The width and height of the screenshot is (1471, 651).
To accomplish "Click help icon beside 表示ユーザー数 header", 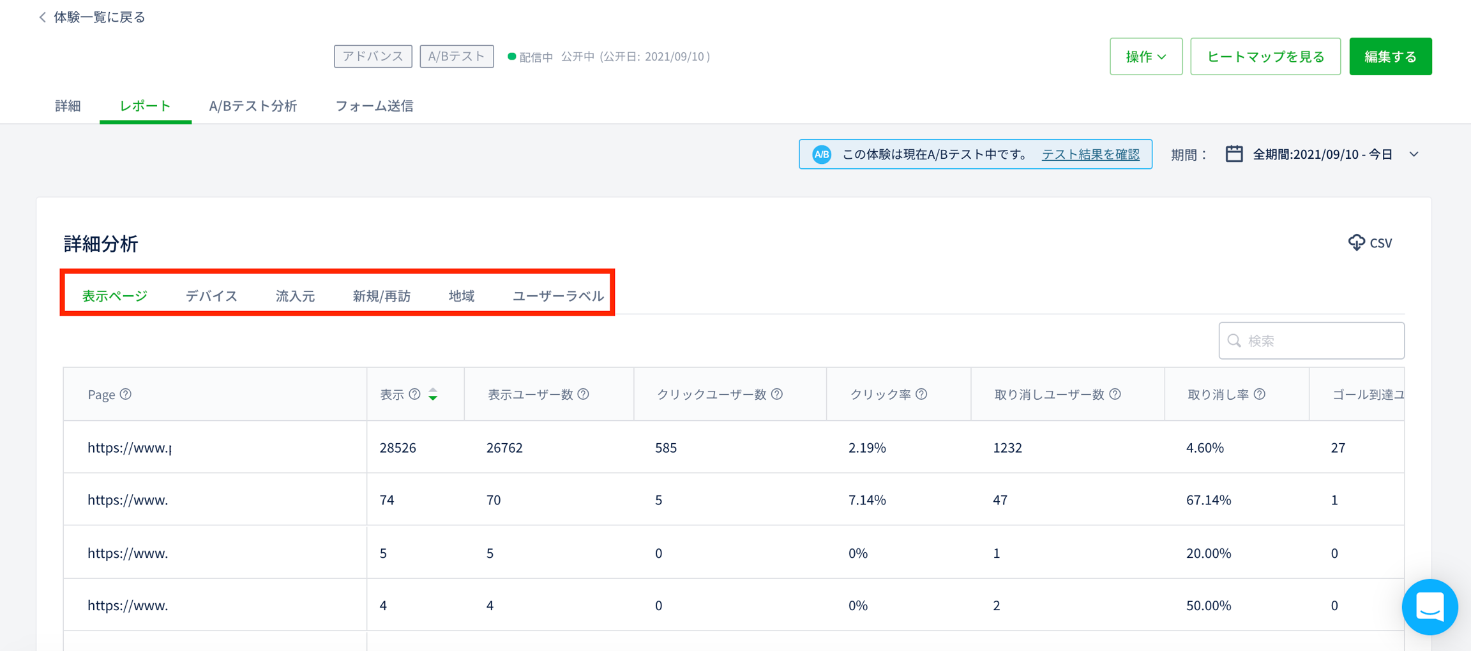I will click(584, 394).
